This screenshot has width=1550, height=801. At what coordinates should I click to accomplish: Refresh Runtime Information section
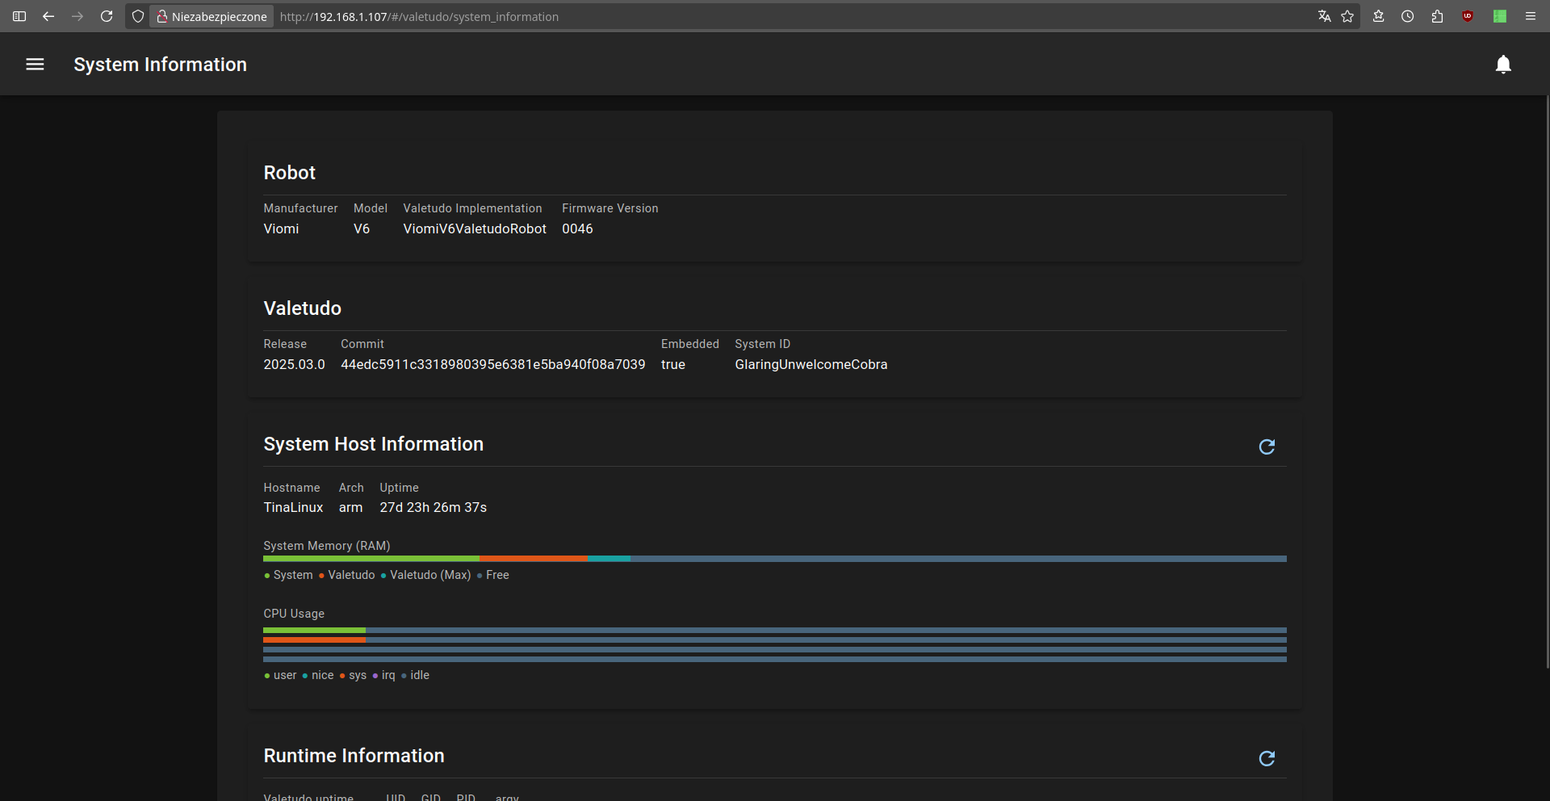click(x=1267, y=758)
